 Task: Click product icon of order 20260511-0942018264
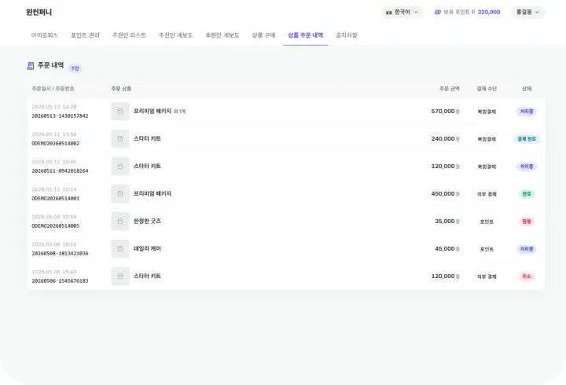120,167
